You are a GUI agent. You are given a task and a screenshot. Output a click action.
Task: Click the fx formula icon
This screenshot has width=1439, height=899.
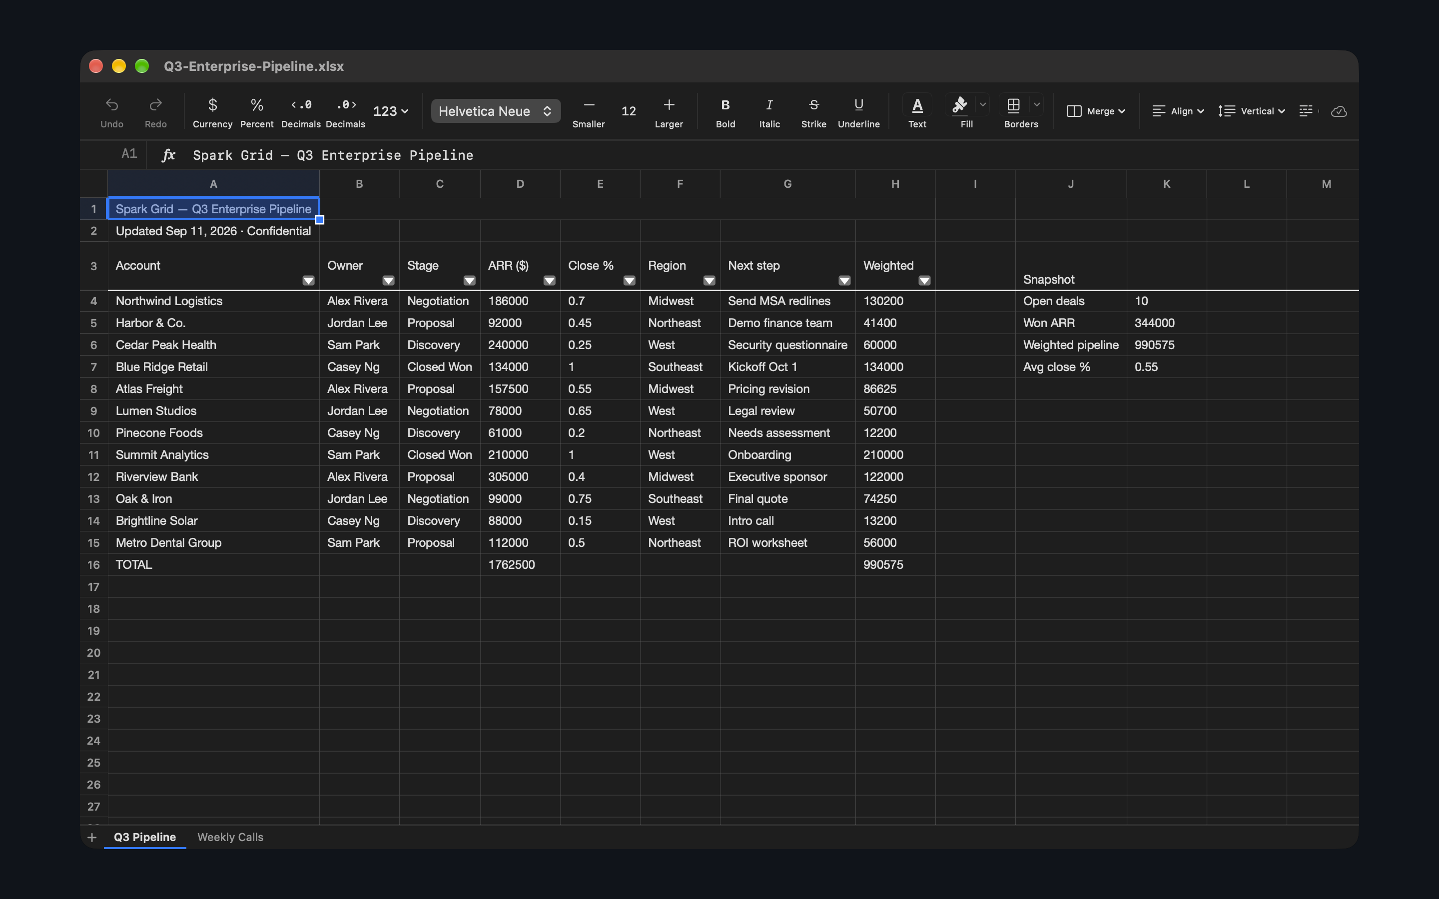[x=168, y=155]
